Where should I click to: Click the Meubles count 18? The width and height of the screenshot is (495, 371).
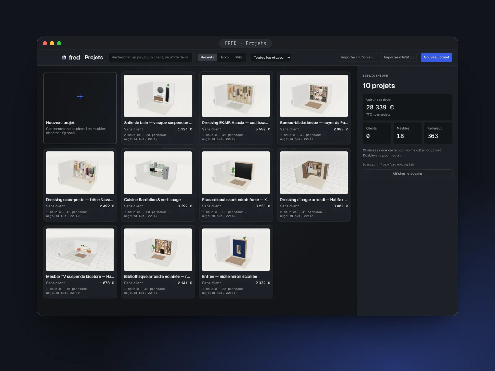point(400,136)
